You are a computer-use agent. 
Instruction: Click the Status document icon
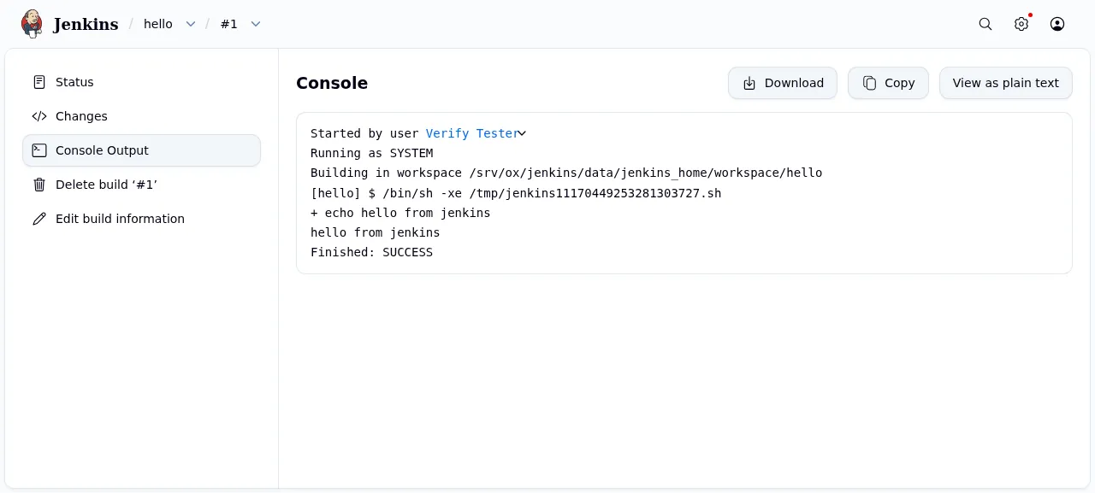[39, 82]
